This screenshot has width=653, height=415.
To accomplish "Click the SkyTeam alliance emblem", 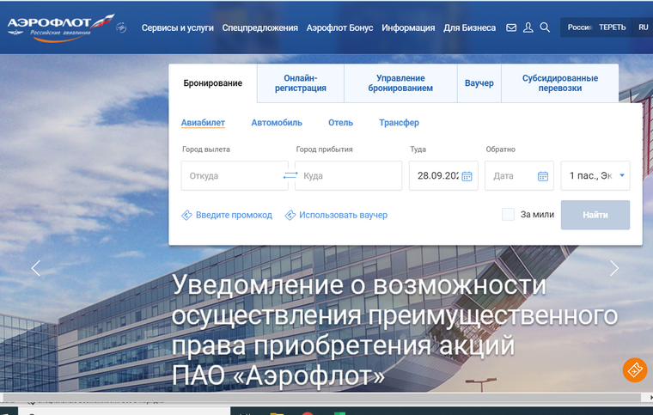I will tap(121, 27).
